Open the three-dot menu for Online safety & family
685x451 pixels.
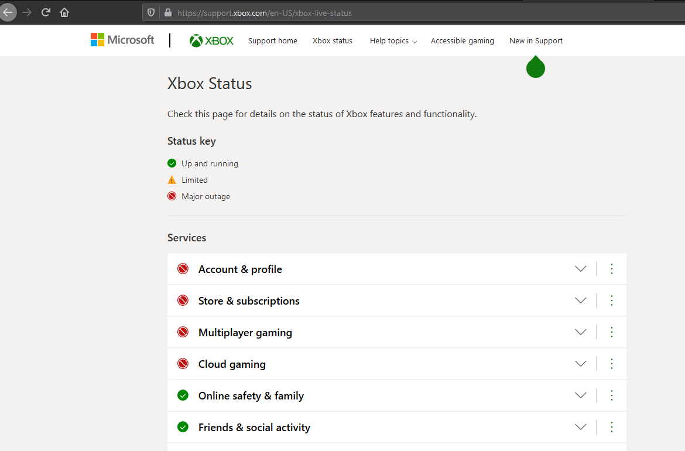[x=612, y=395]
